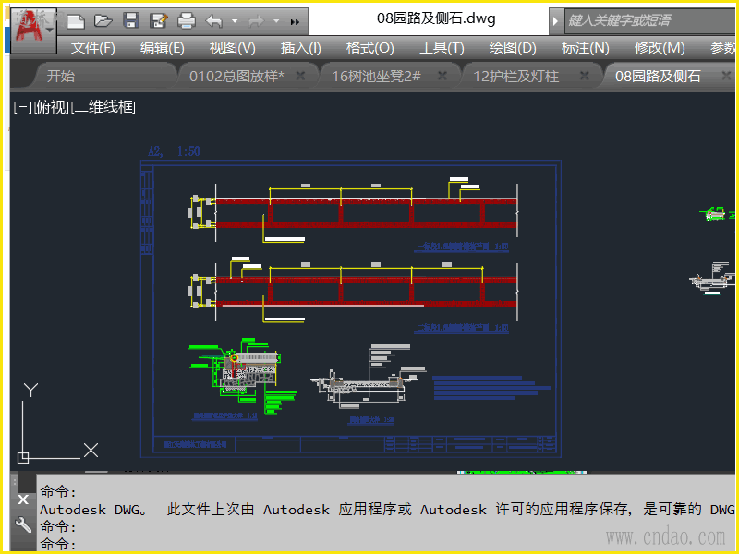Close the 16树池坐凳2# tab
Image resolution: width=739 pixels, height=554 pixels.
(442, 76)
